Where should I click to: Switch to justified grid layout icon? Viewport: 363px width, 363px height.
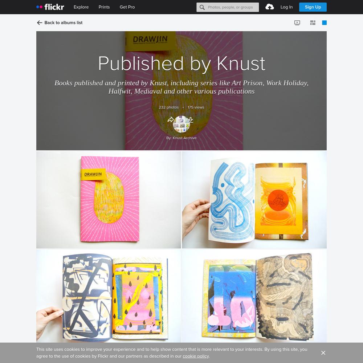(313, 23)
